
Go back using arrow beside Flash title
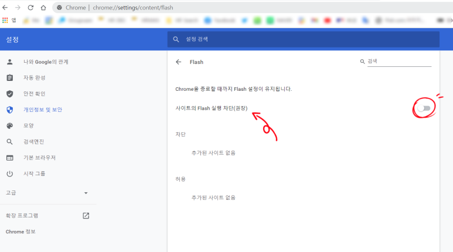tap(179, 62)
